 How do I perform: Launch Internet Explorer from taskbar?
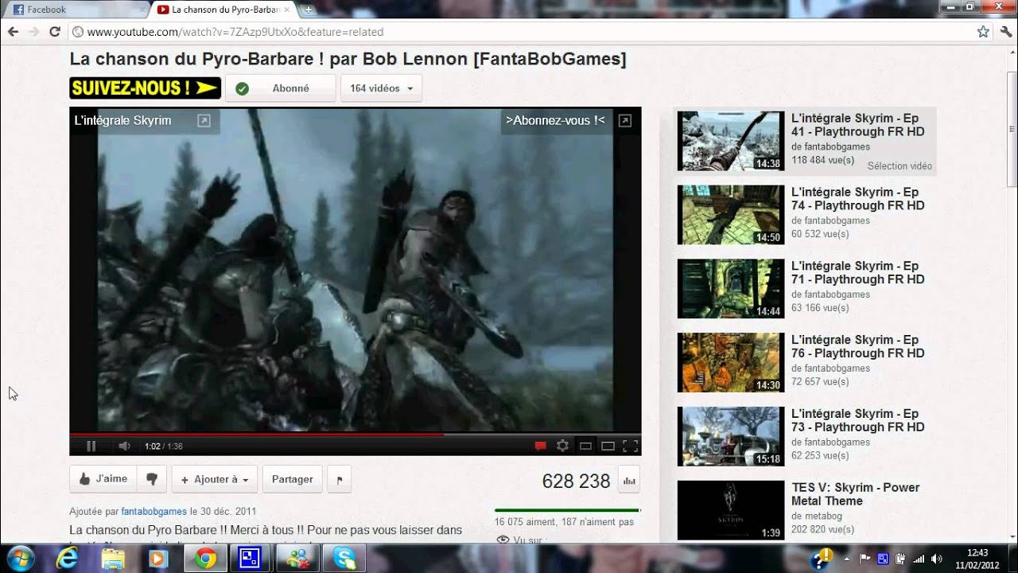[x=68, y=559]
